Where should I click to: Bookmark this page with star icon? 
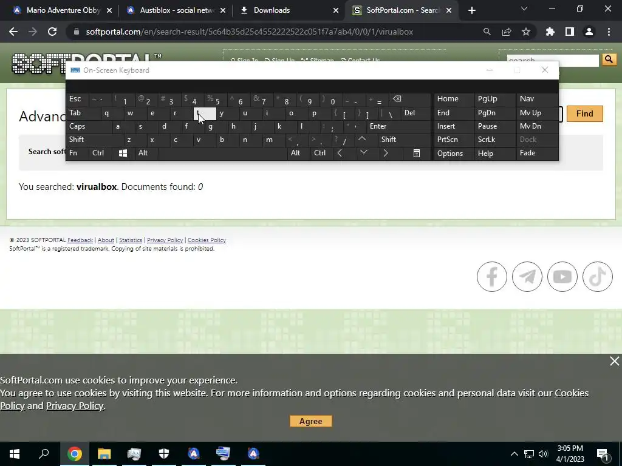[x=526, y=32]
